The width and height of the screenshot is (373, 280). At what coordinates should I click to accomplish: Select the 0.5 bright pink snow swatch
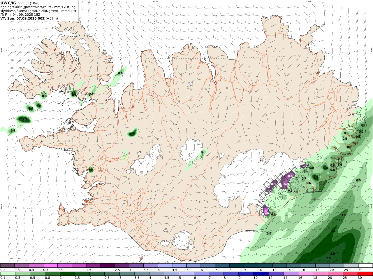[50, 265]
